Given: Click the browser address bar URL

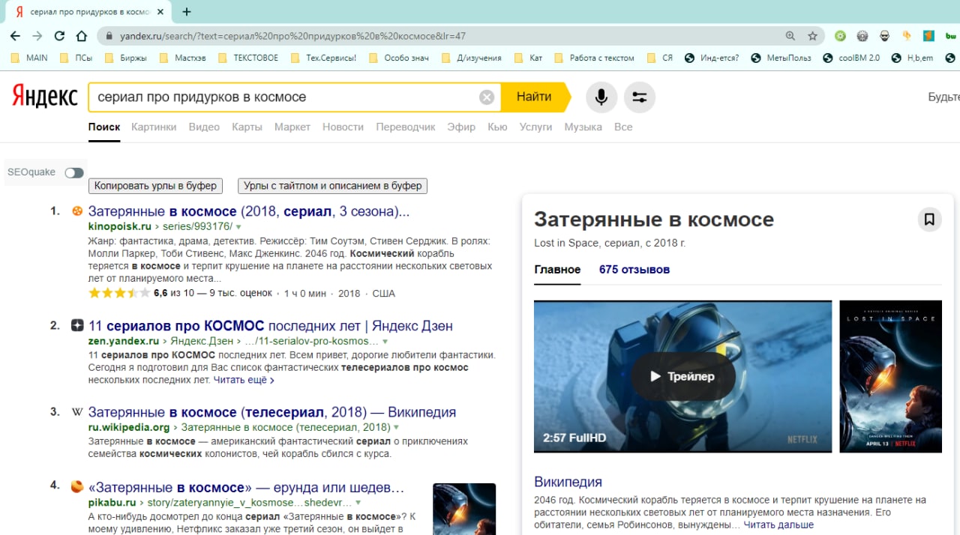Looking at the screenshot, I should (293, 36).
